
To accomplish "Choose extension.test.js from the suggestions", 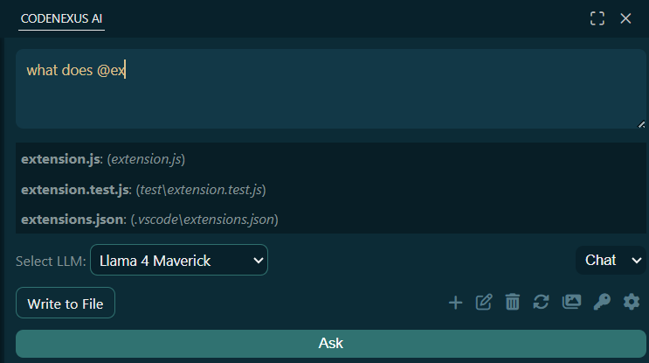I will click(143, 189).
